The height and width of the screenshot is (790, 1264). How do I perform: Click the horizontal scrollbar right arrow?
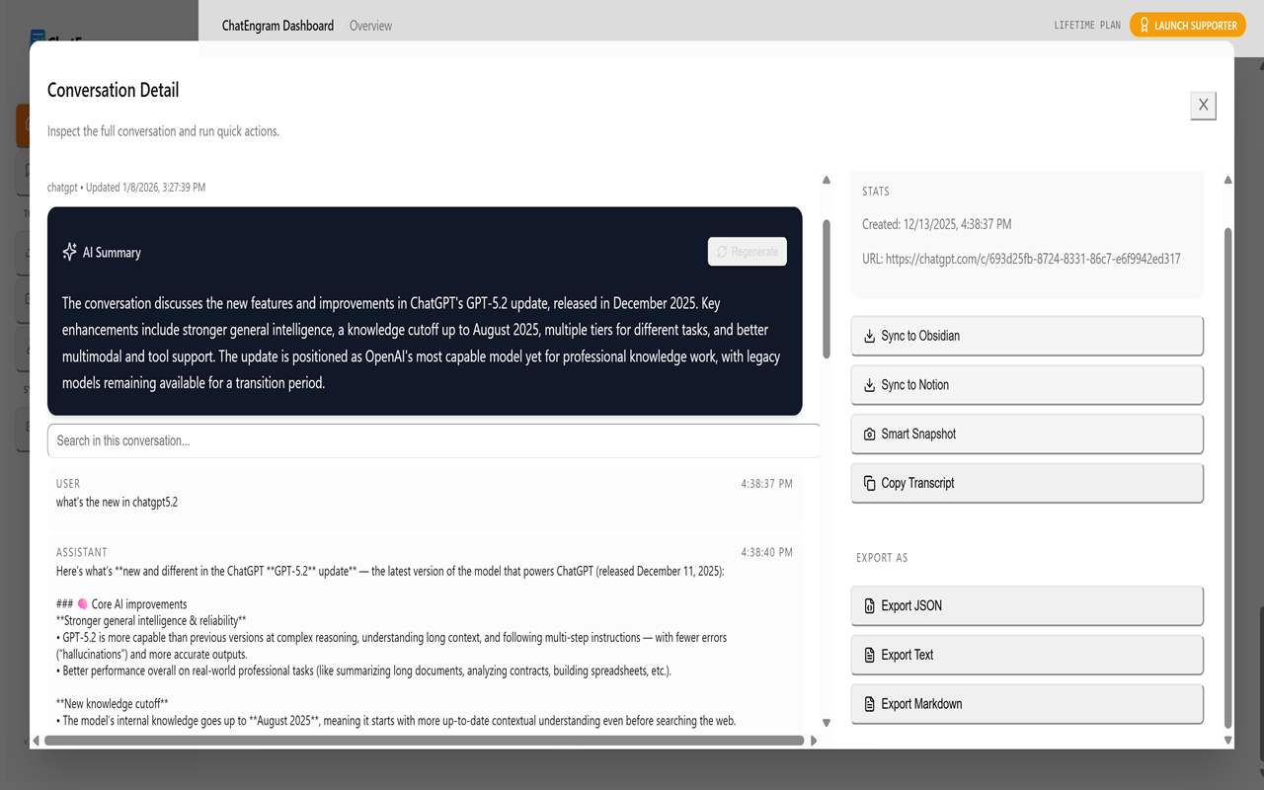[x=814, y=740]
